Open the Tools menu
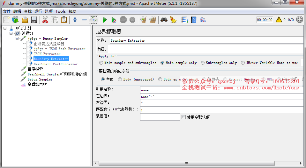 tap(61, 11)
